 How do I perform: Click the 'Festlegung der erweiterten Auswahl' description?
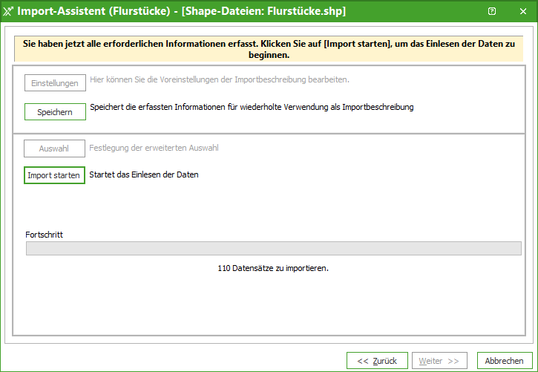coord(154,148)
